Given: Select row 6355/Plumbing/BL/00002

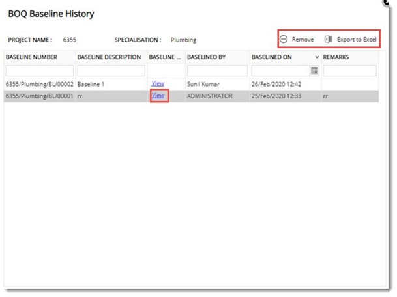Looking at the screenshot, I should [39, 83].
